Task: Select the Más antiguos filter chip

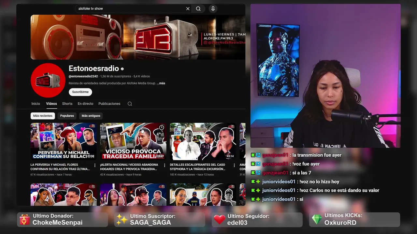Action: point(91,116)
